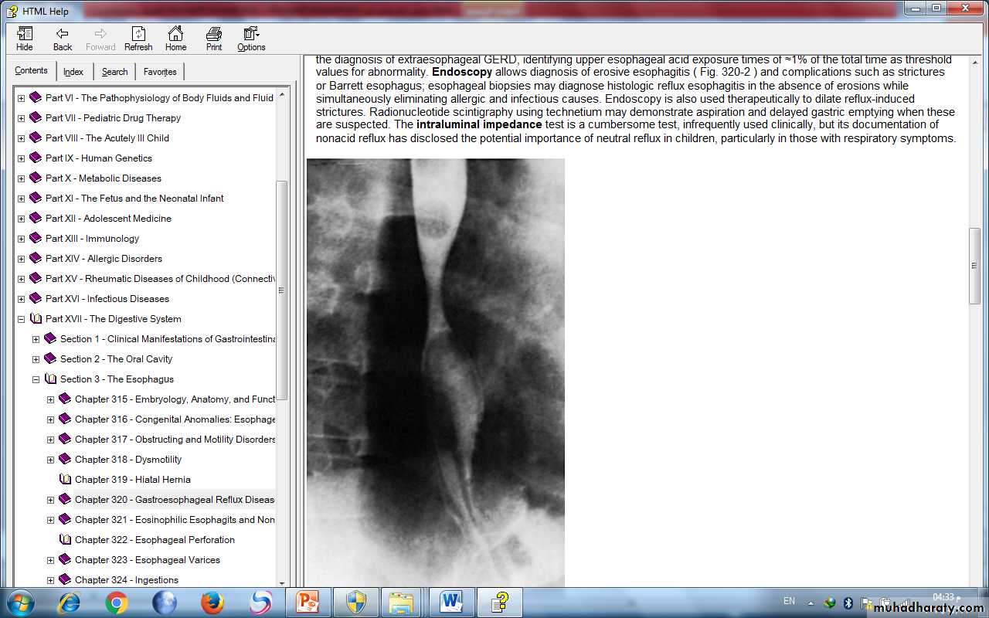This screenshot has height=618, width=989.
Task: Expand Chapter 318 - Dysmotility node
Action: [x=51, y=460]
